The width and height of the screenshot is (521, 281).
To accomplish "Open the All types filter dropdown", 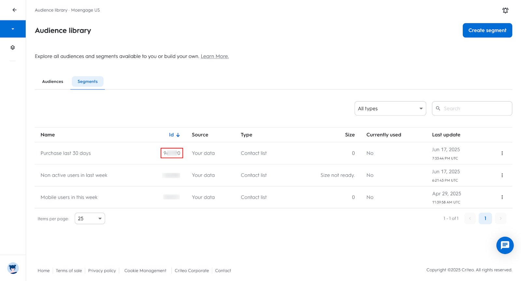I will (390, 108).
